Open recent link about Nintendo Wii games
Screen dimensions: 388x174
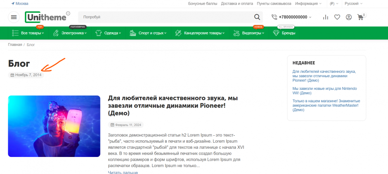325,91
